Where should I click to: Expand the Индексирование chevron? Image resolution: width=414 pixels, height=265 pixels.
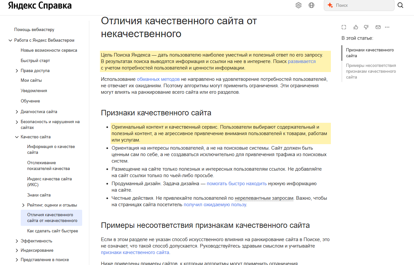point(17,250)
